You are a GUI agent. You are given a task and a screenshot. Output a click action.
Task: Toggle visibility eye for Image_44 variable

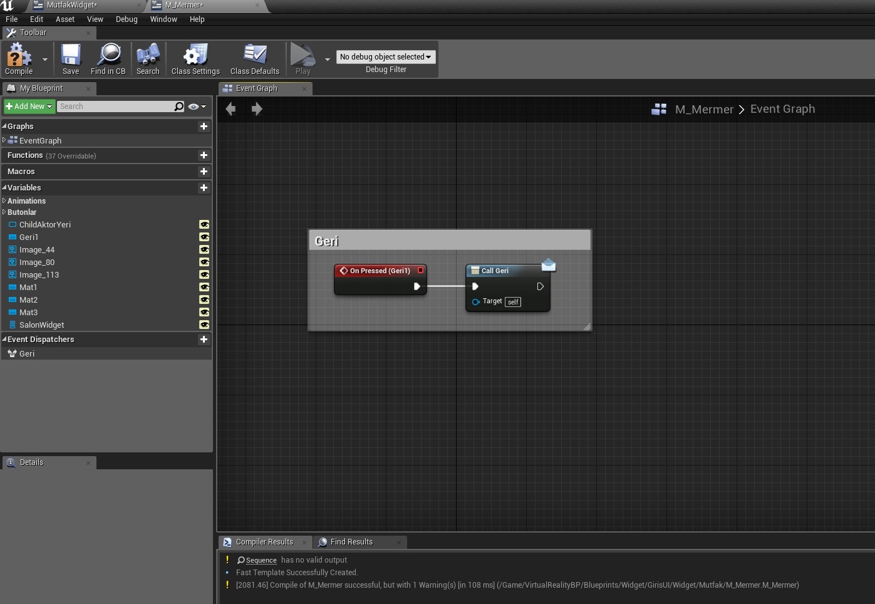coord(204,249)
